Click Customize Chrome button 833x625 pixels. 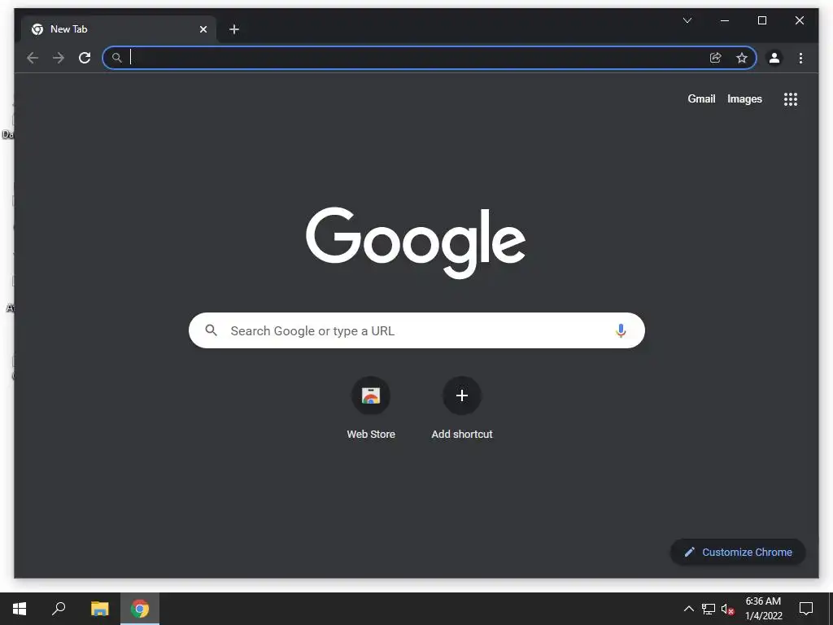738,553
